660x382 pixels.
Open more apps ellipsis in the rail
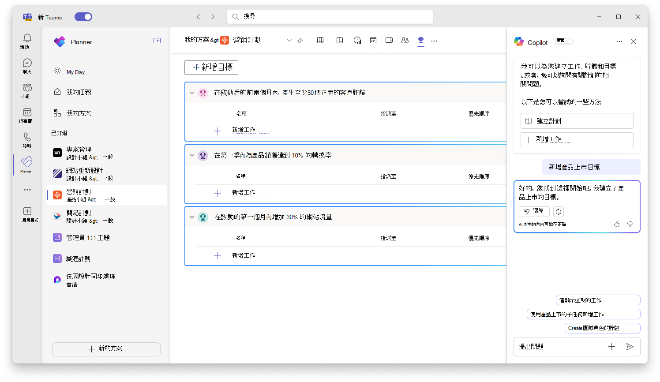[x=27, y=190]
